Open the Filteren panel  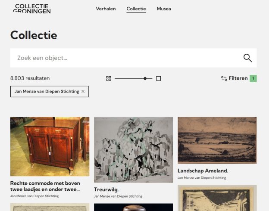point(238,78)
